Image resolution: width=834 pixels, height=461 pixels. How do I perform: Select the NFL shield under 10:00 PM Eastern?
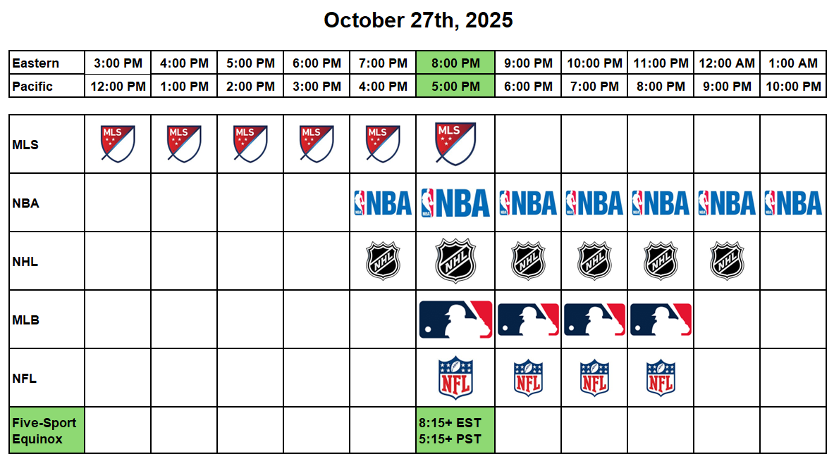coord(594,378)
